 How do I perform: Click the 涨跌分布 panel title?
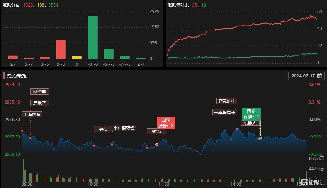[11, 5]
